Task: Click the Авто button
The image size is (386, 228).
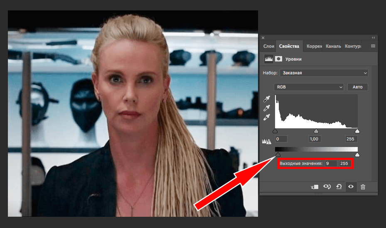Action: point(357,87)
